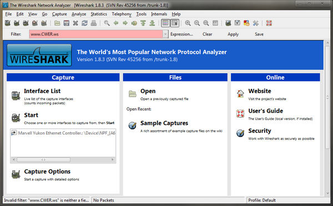This screenshot has height=206, width=333.
Task: Go to a specific packet number
Action: (134, 23)
